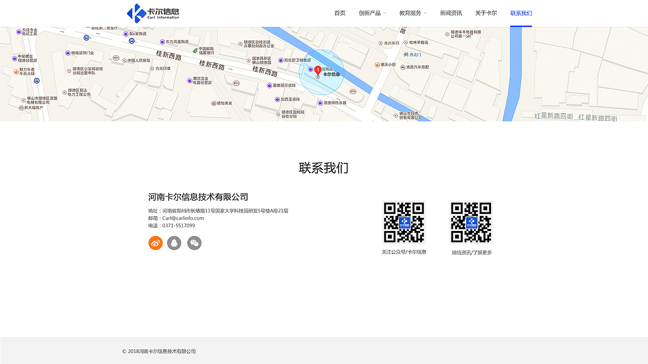Click the 倩怡美发 hair salon icon
The width and height of the screenshot is (648, 364).
point(214,103)
